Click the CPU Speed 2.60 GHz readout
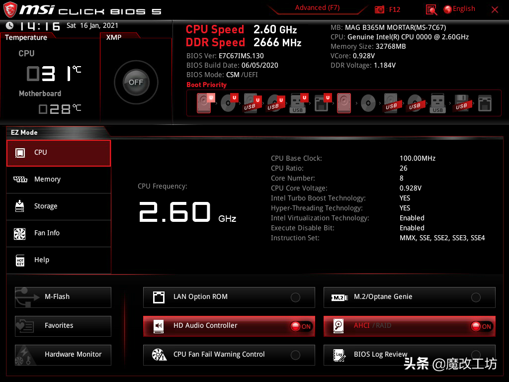509x382 pixels. [241, 29]
